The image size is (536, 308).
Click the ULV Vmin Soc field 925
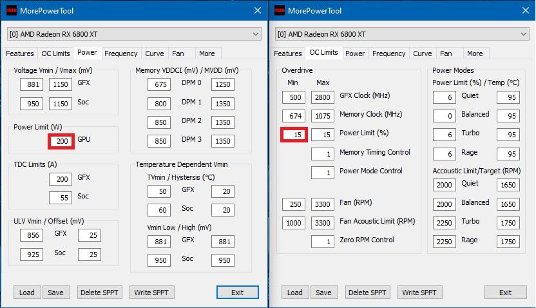[x=32, y=255]
